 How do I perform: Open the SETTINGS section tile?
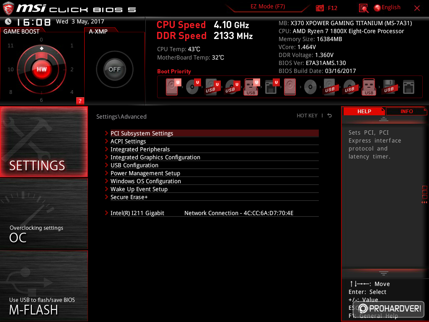(44, 142)
